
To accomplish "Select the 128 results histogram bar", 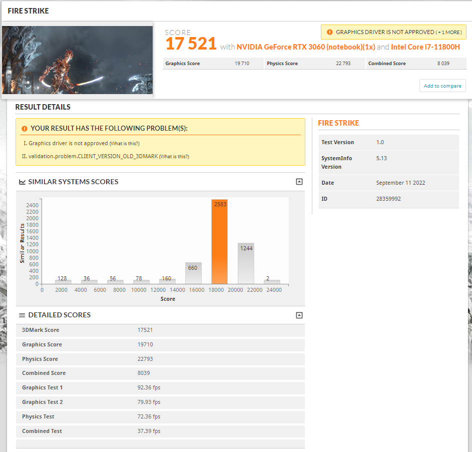I will click(x=63, y=281).
